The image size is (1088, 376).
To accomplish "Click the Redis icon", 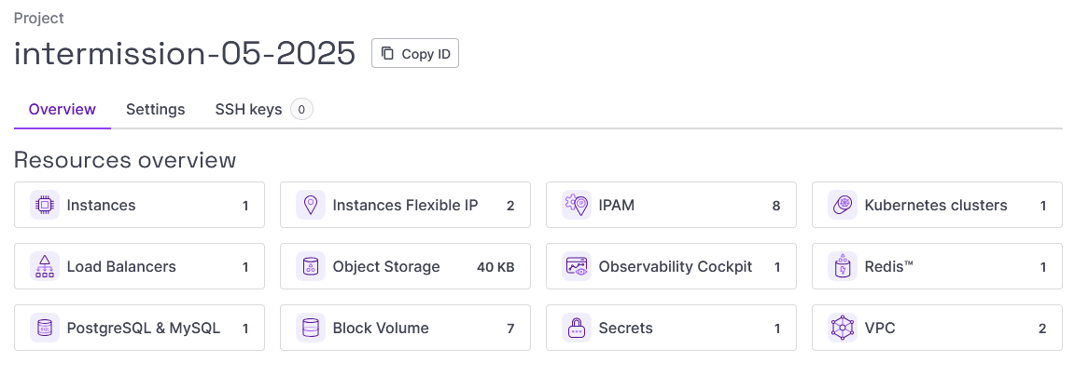I will coord(843,266).
